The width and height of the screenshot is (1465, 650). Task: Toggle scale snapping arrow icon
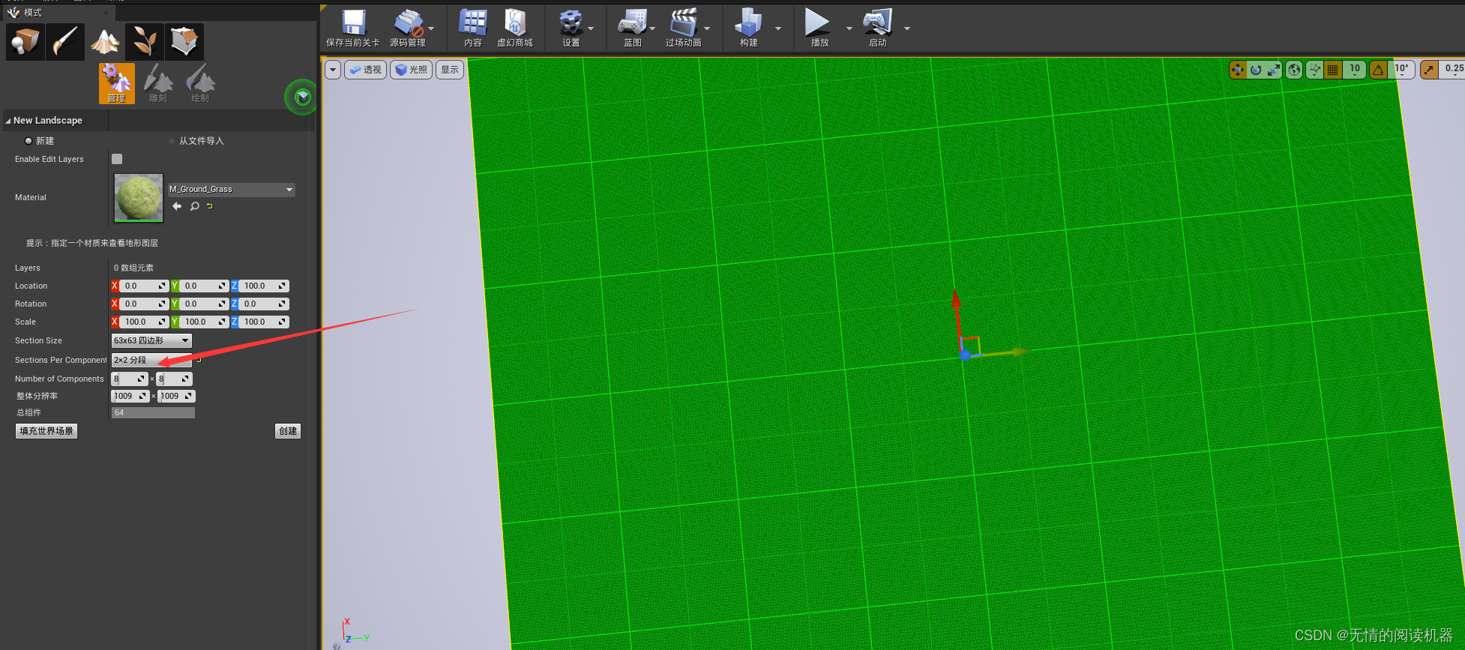pos(1430,70)
